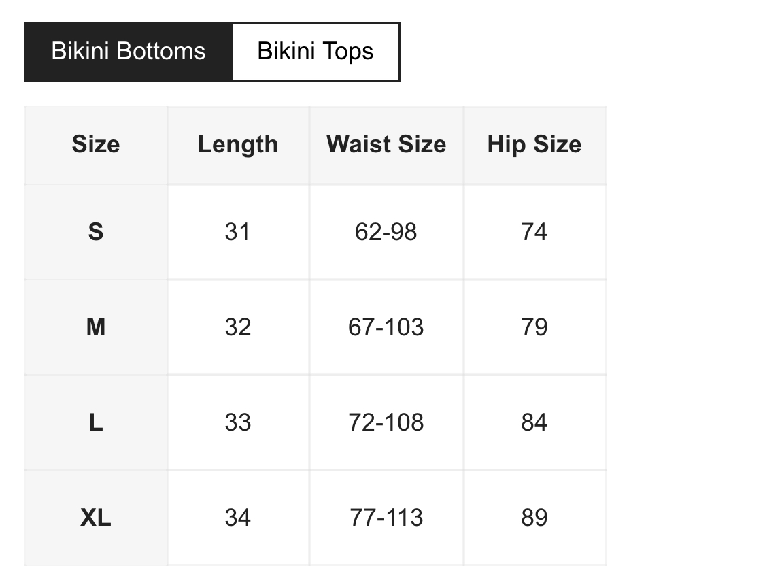
Task: Click the length value 33
Action: pos(238,422)
